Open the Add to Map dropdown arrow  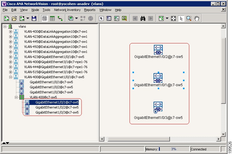(28, 18)
